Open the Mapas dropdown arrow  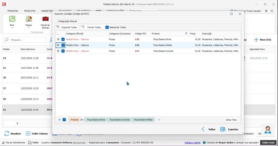29,28
